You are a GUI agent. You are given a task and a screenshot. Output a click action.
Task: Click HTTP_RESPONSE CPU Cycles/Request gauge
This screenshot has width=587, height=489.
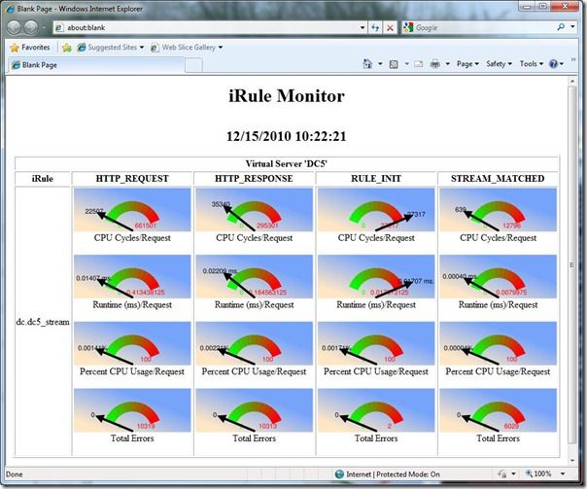click(255, 210)
